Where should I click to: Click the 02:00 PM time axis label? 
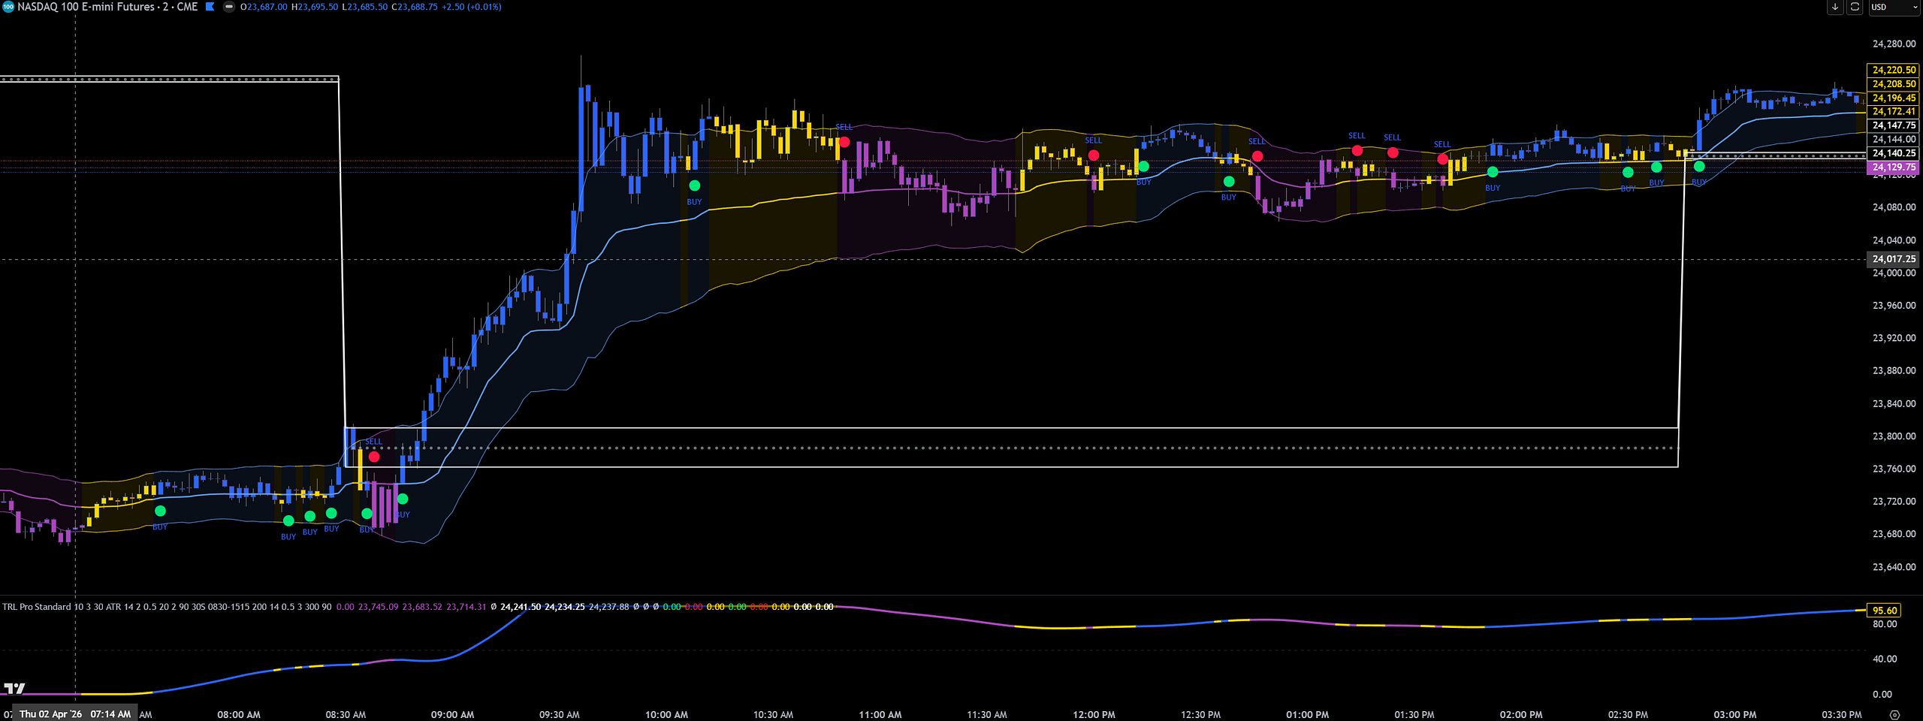1521,715
